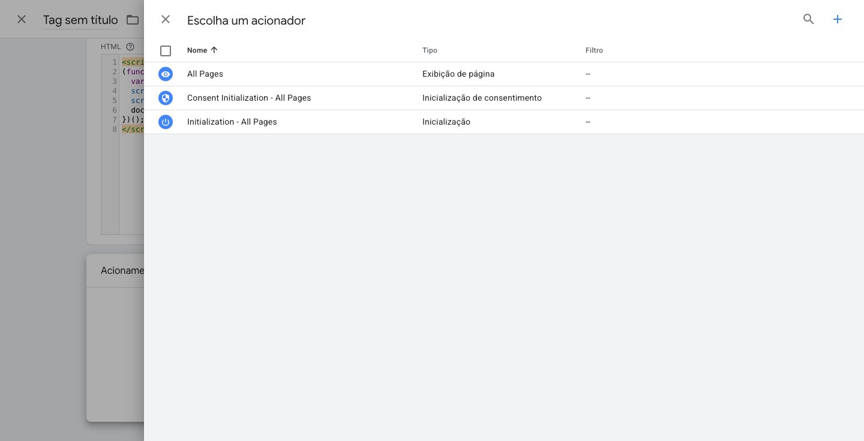Open trigger search
864x441 pixels.
tap(809, 19)
